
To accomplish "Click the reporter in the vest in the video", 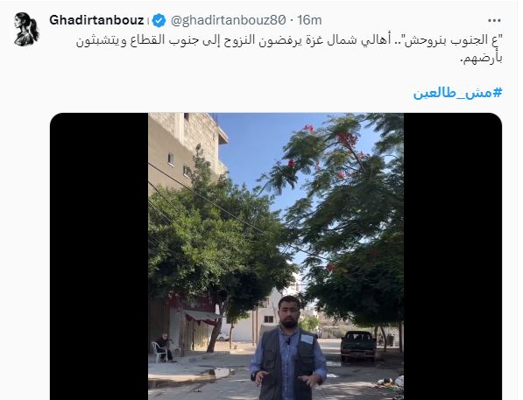I will pyautogui.click(x=289, y=348).
